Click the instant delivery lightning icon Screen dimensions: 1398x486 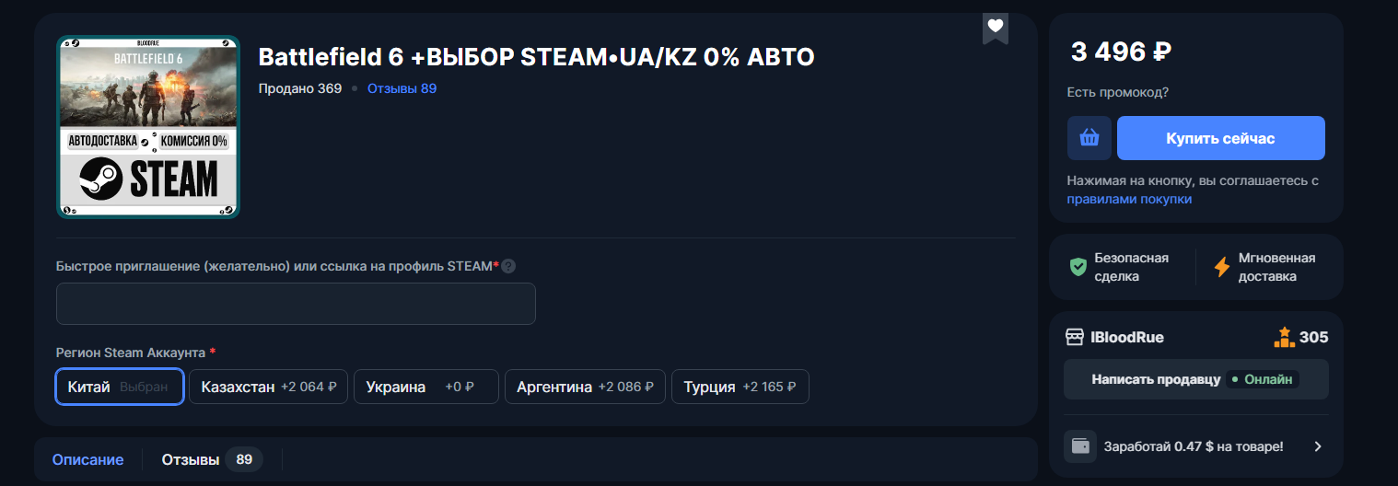[1222, 267]
